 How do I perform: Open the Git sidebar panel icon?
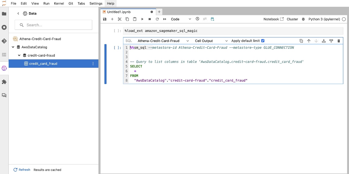pos(4,41)
